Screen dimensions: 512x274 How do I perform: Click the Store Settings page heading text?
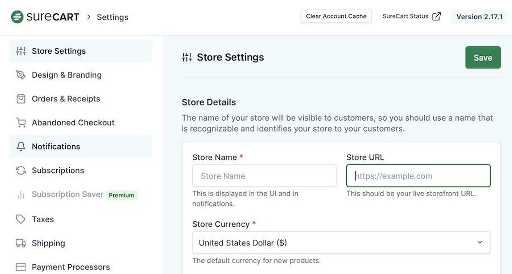[x=231, y=57]
